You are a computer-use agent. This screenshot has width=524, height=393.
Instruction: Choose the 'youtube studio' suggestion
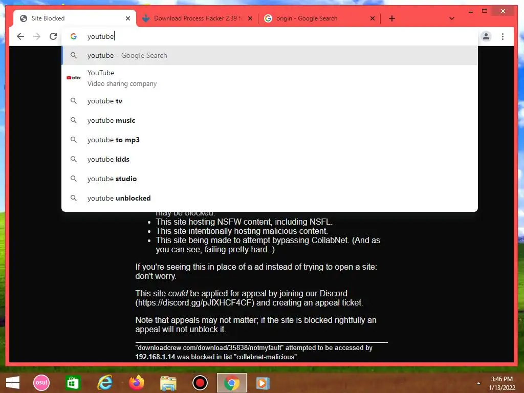(x=269, y=179)
